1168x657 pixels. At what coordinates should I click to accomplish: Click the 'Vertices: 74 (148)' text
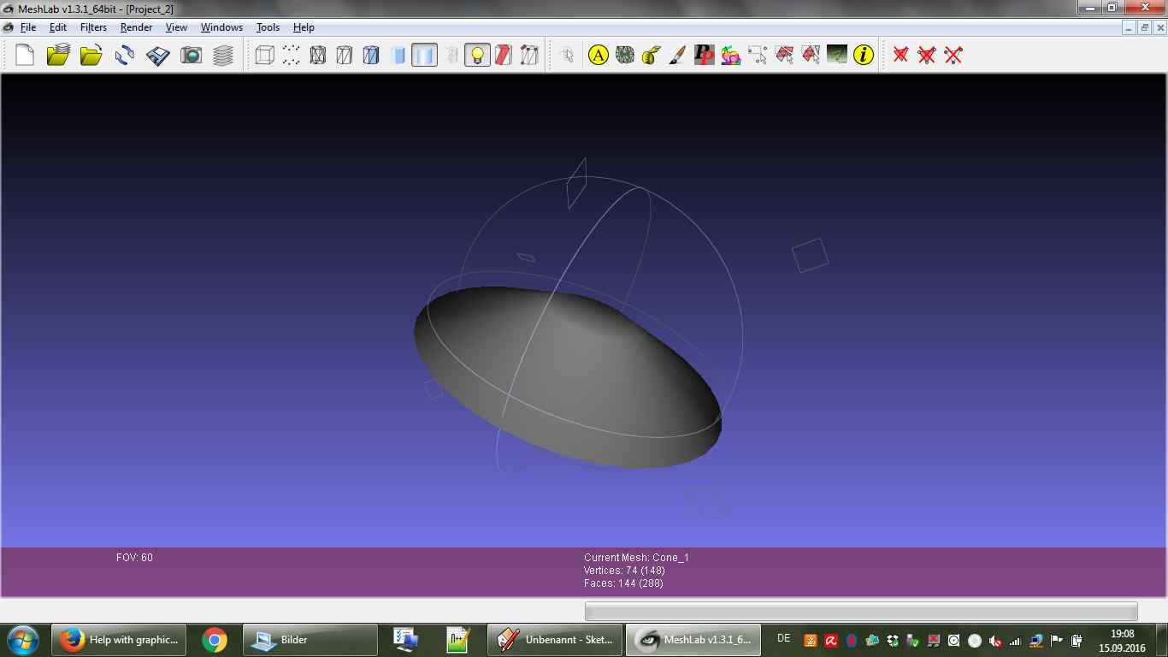[x=624, y=571]
